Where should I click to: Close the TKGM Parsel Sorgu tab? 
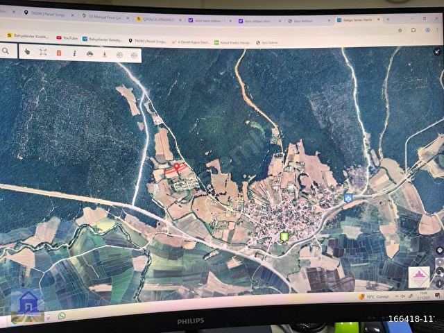tap(72, 15)
